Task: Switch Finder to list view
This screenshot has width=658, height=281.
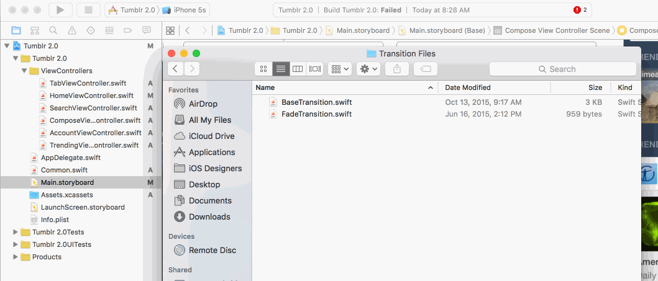Action: 281,69
